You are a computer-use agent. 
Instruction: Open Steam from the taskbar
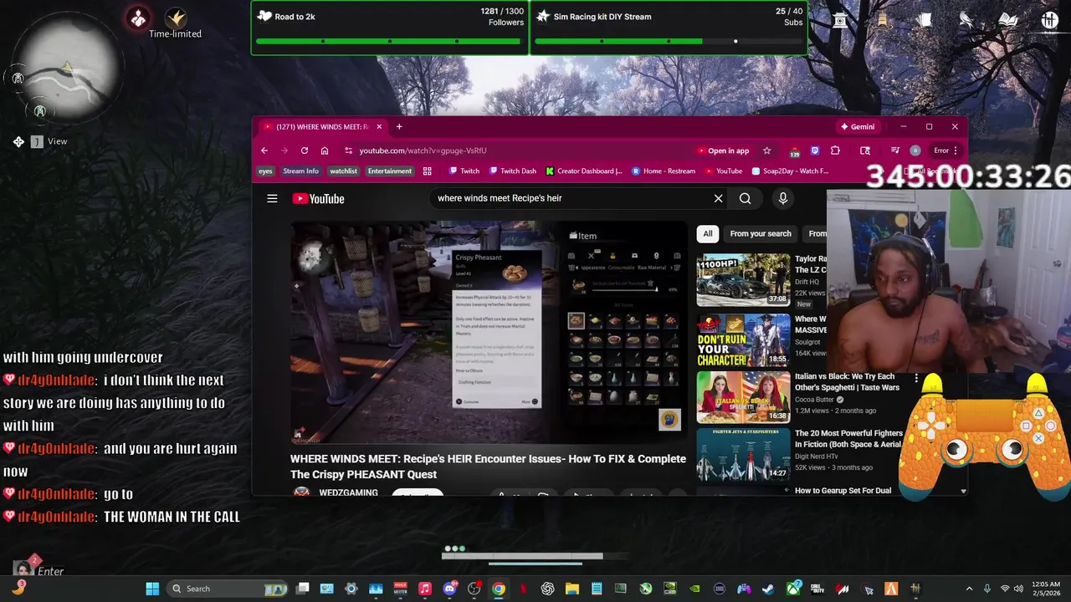[x=768, y=589]
